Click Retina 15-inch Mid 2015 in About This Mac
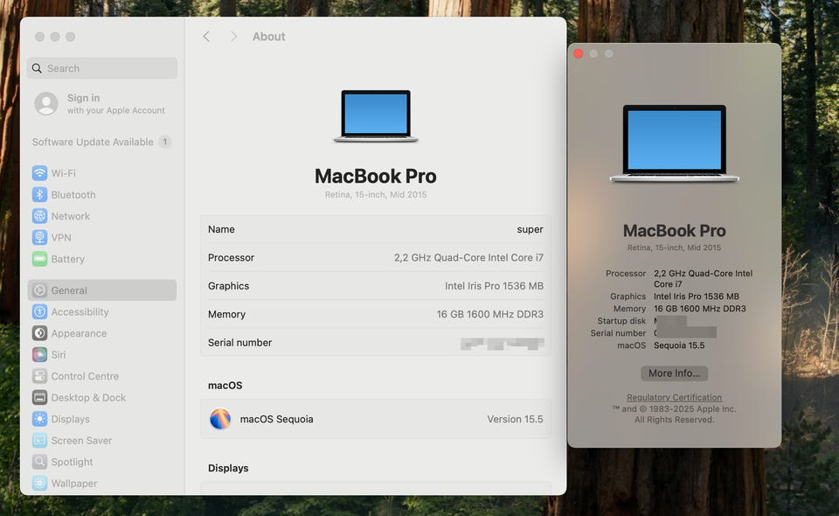839x516 pixels. 674,248
